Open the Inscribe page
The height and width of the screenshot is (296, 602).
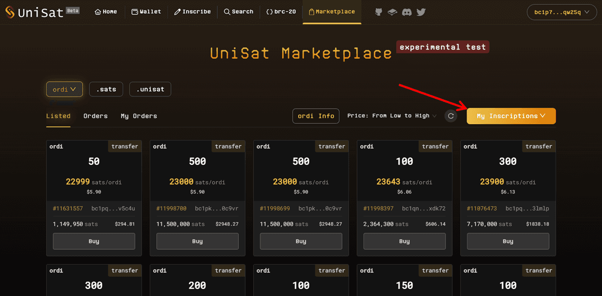[192, 12]
